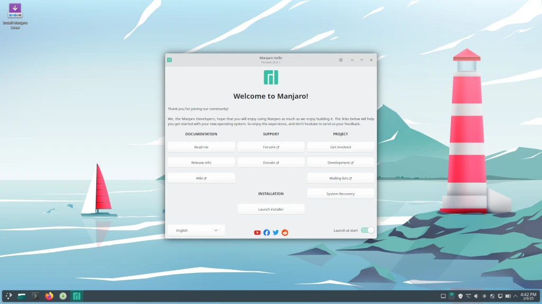Screen dimensions: 542x304
Task: Click the SUPPORT heading
Action: pos(270,134)
